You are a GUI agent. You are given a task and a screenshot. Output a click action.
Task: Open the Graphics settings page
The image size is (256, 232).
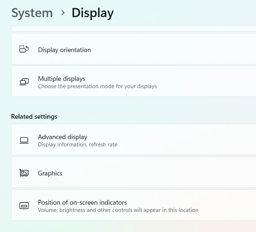click(x=50, y=173)
